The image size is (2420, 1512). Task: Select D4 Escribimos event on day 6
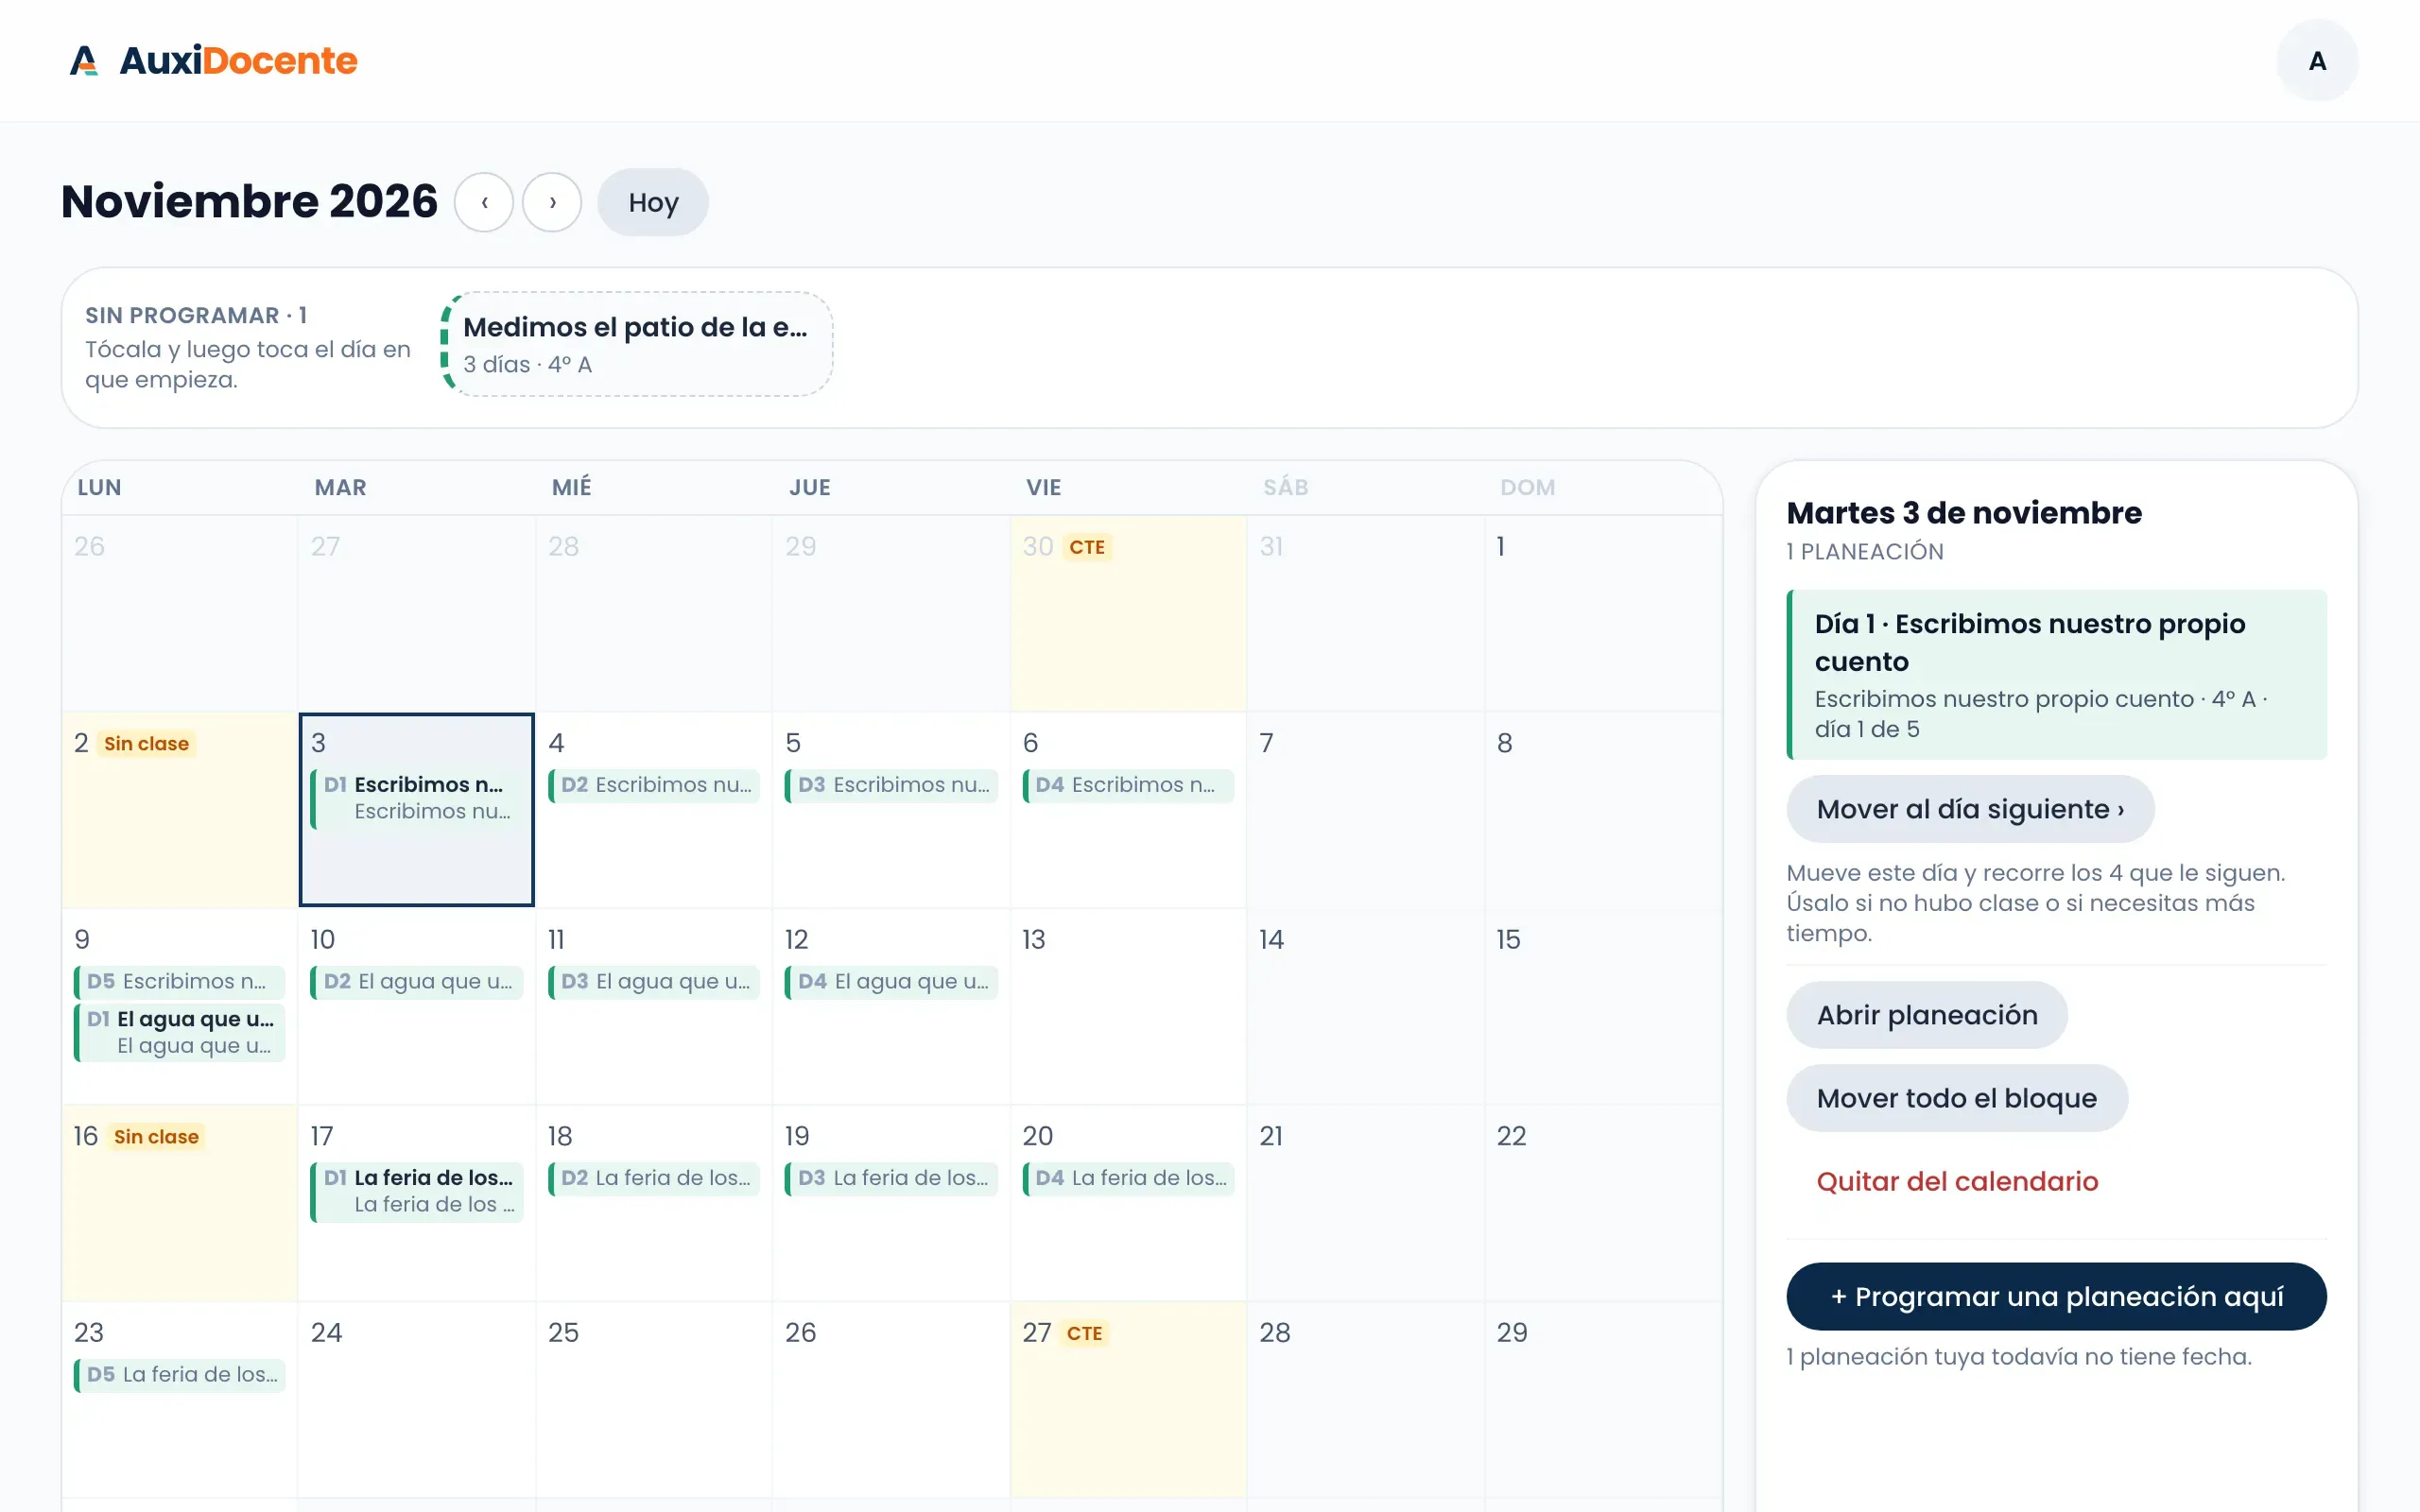(1129, 785)
